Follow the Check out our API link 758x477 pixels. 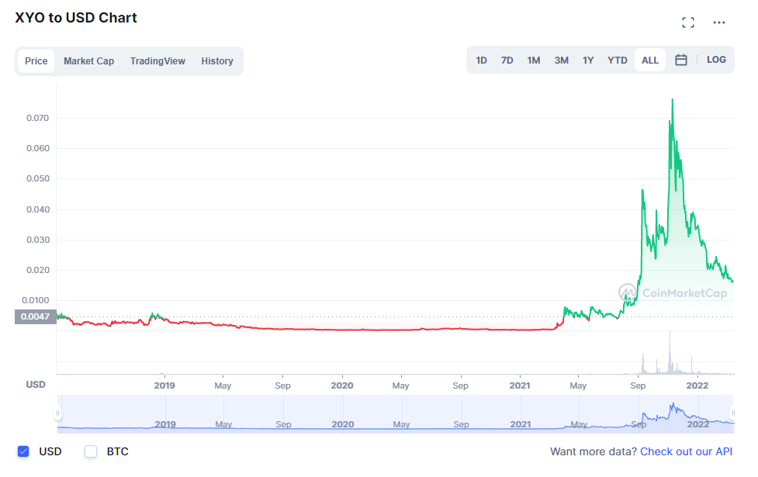coord(686,451)
